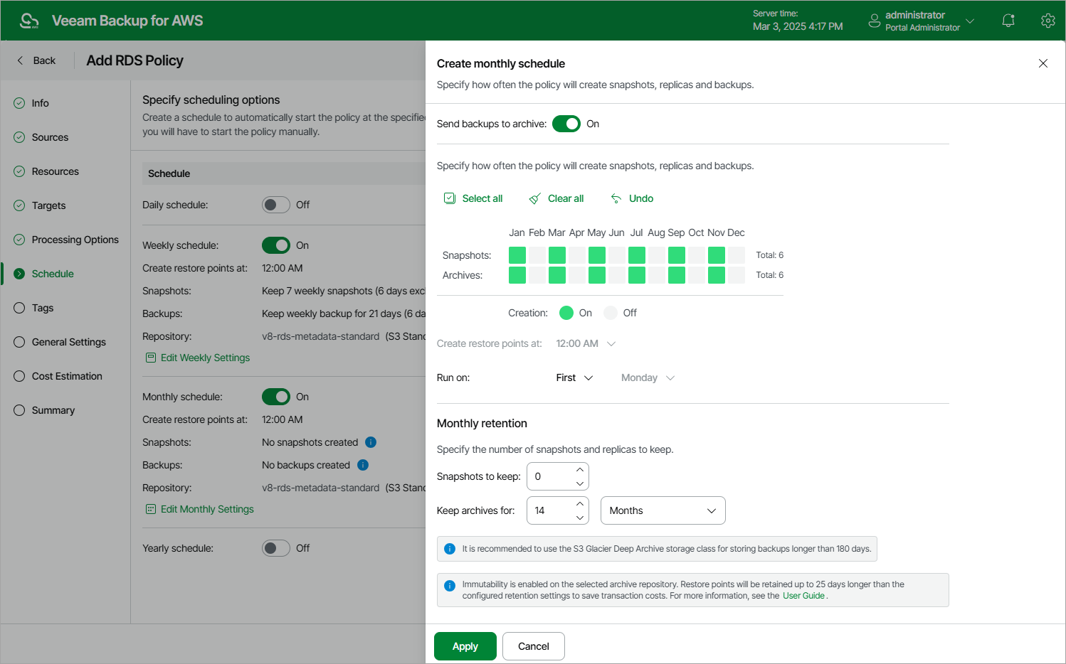The image size is (1066, 664).
Task: Select the Creation On radio button
Action: click(x=566, y=313)
